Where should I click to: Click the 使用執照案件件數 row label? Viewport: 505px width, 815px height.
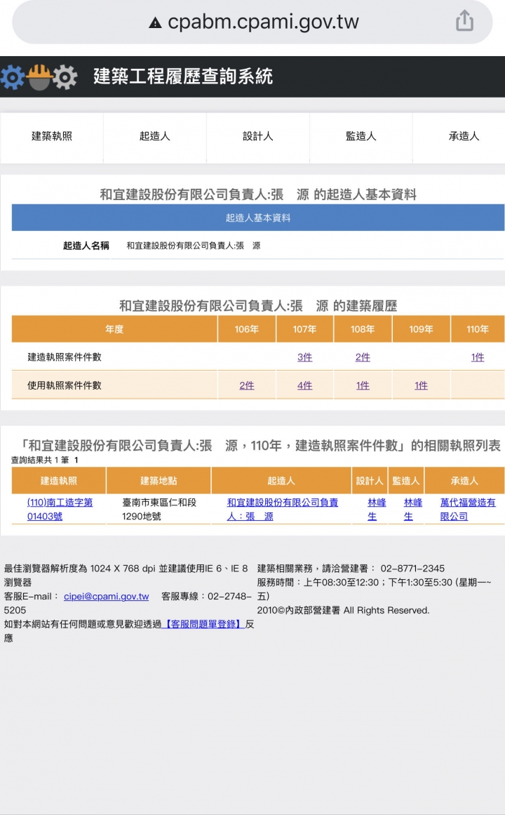(x=65, y=385)
